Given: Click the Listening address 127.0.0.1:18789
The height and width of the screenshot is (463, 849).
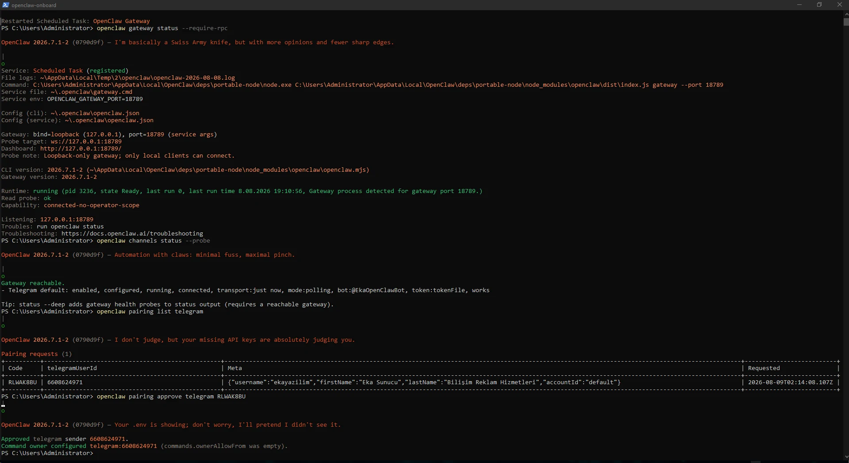Looking at the screenshot, I should point(67,220).
